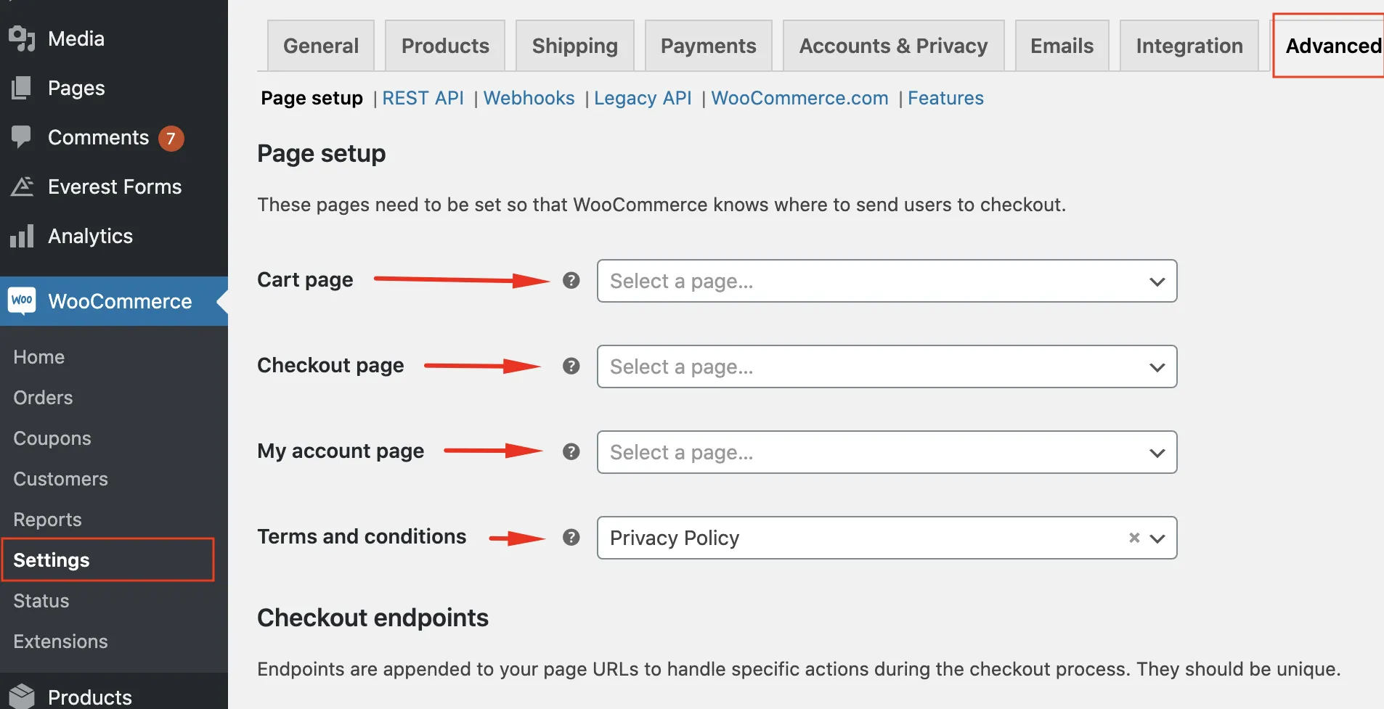Open the Payments settings tab
Image resolution: width=1384 pixels, height=709 pixels.
[708, 46]
